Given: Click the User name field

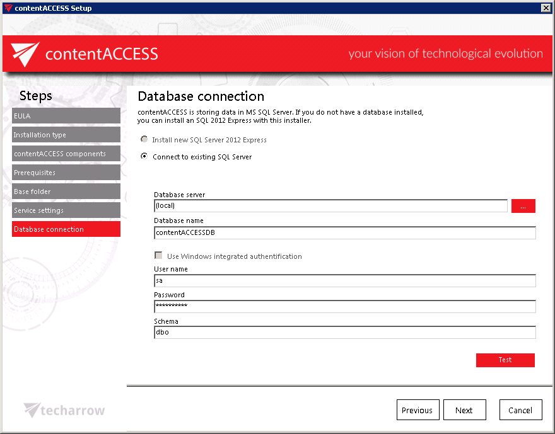Looking at the screenshot, I should (x=345, y=280).
